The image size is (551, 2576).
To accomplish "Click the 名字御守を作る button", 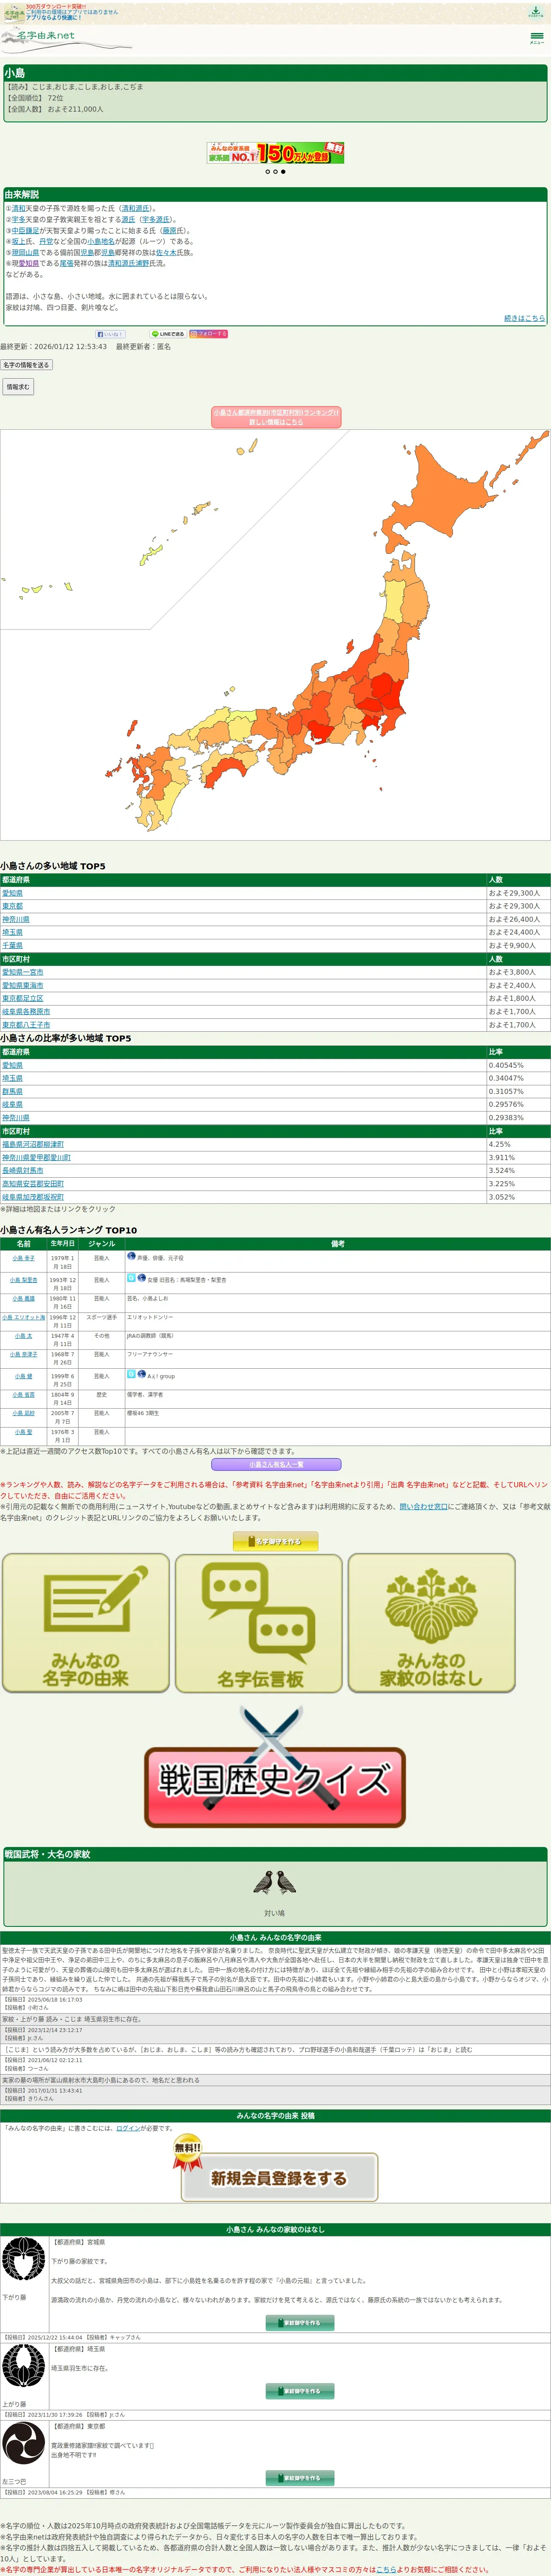I will 275,1541.
